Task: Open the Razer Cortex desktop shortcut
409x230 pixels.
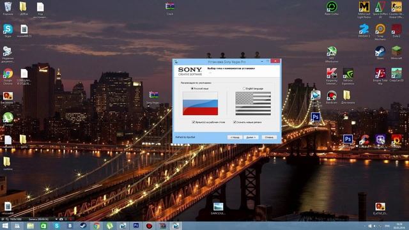Action: tap(332, 8)
